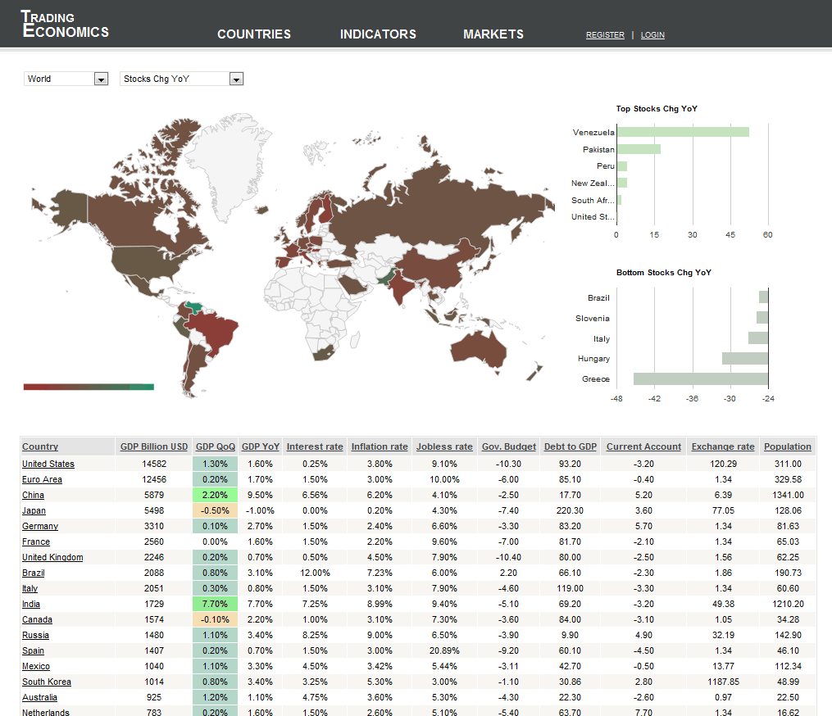Sort table by Country column header
Screen dimensions: 832x716
[x=40, y=446]
